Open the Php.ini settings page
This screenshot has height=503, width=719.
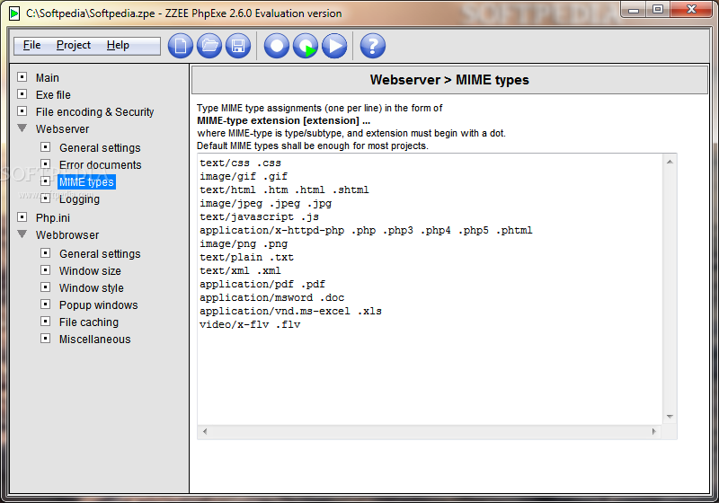(x=53, y=218)
